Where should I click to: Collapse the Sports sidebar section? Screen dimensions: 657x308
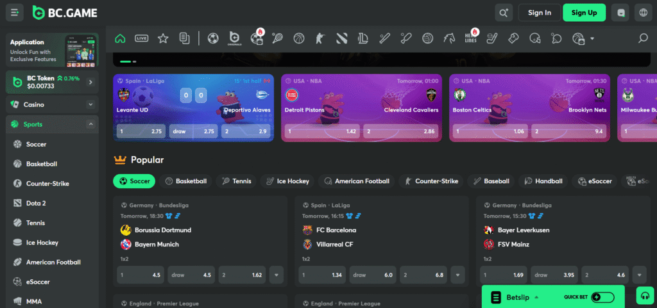click(x=90, y=124)
